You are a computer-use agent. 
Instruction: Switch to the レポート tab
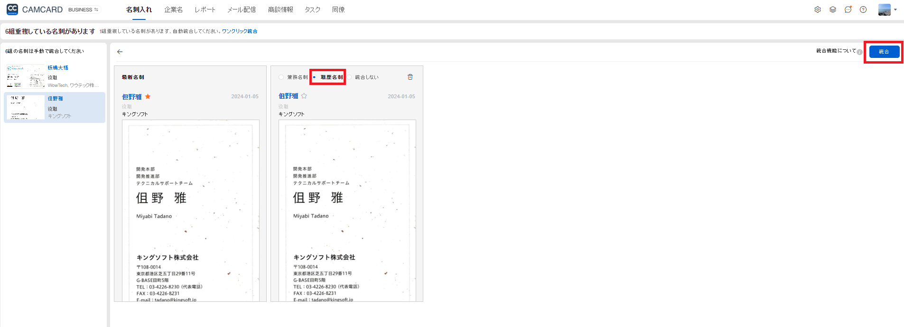205,9
